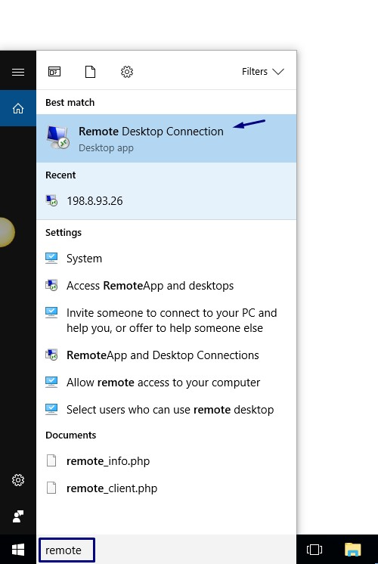Open the System setting result
The height and width of the screenshot is (564, 378).
click(166, 259)
